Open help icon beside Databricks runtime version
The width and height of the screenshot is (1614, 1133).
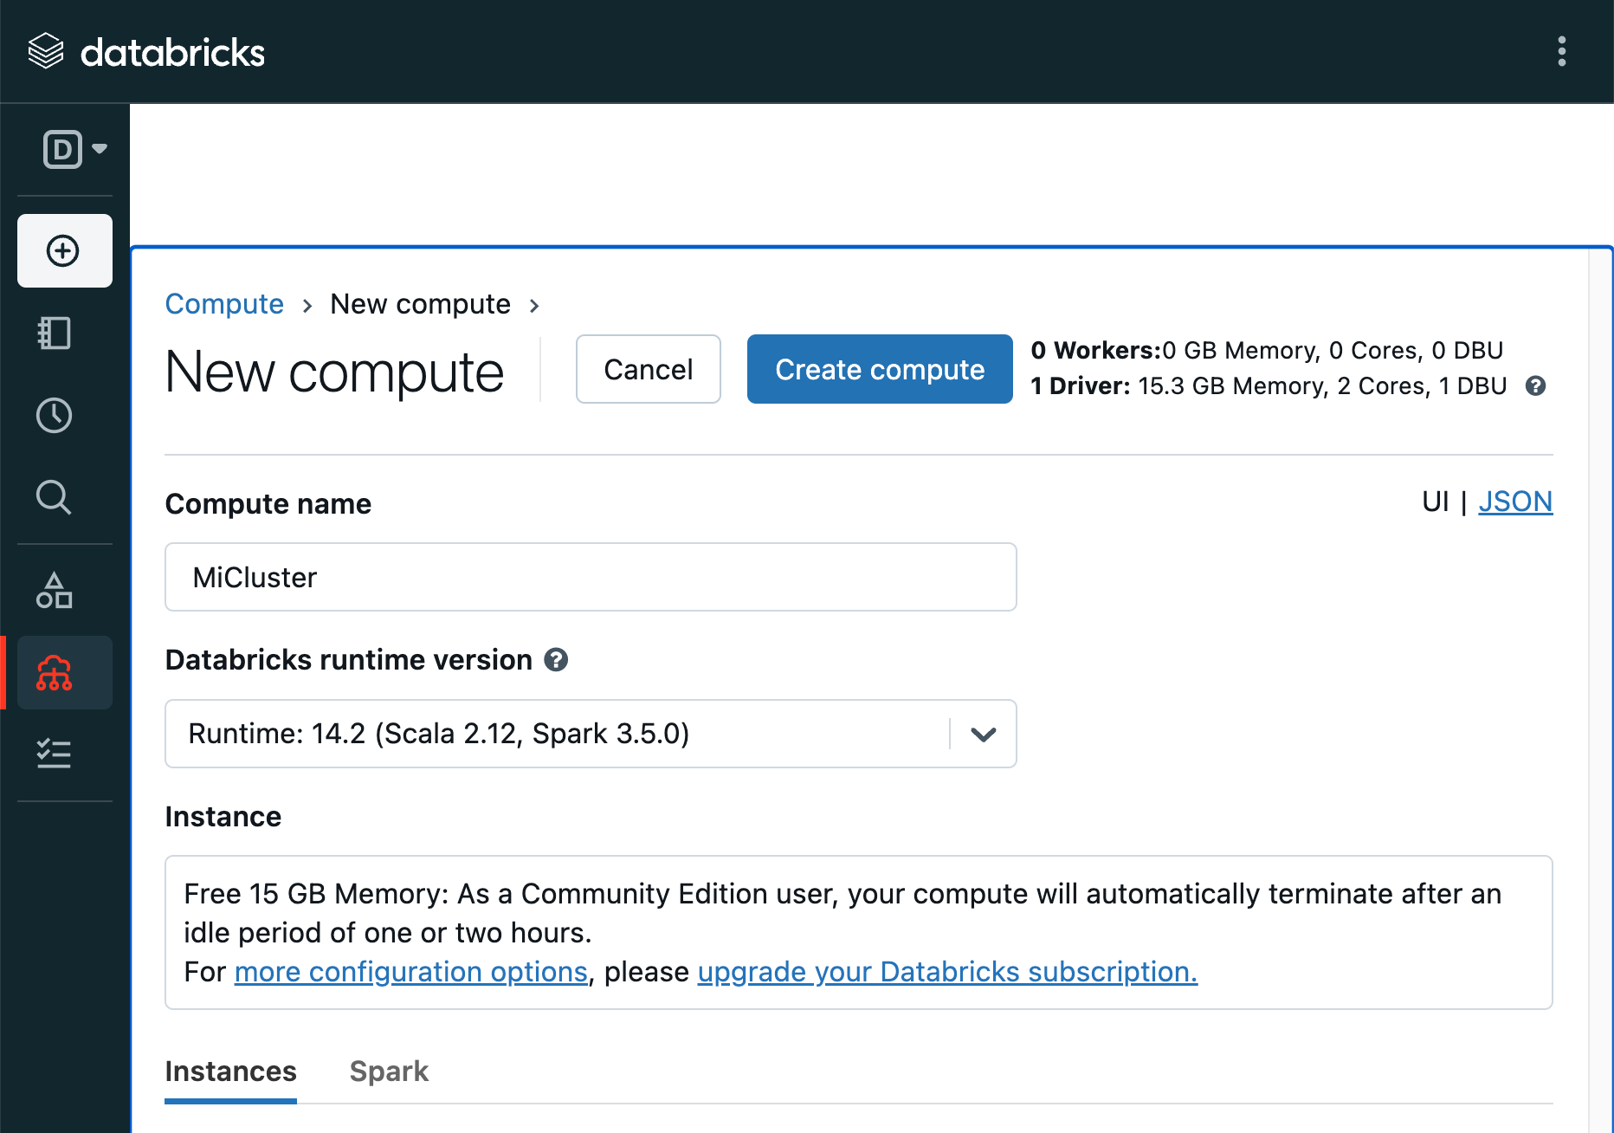pos(556,660)
